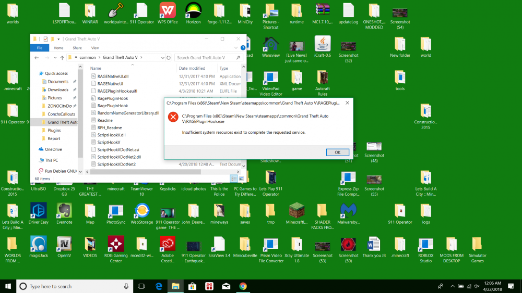Go up one folder level in Explorer
The image size is (522, 293).
62,58
